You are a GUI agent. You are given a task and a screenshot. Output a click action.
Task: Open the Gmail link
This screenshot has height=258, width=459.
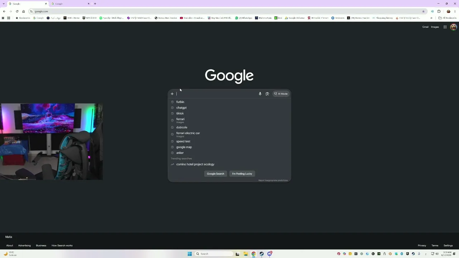425,27
